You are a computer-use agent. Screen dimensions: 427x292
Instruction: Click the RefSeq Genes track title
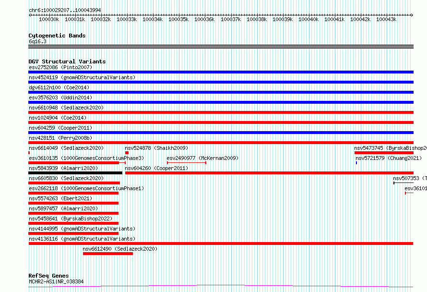click(x=48, y=276)
